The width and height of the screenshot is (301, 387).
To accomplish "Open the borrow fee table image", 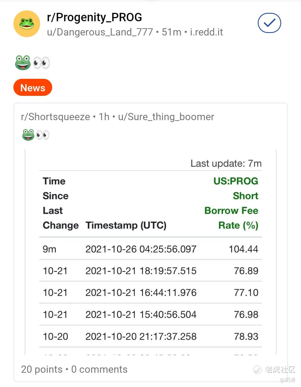I will [x=151, y=252].
